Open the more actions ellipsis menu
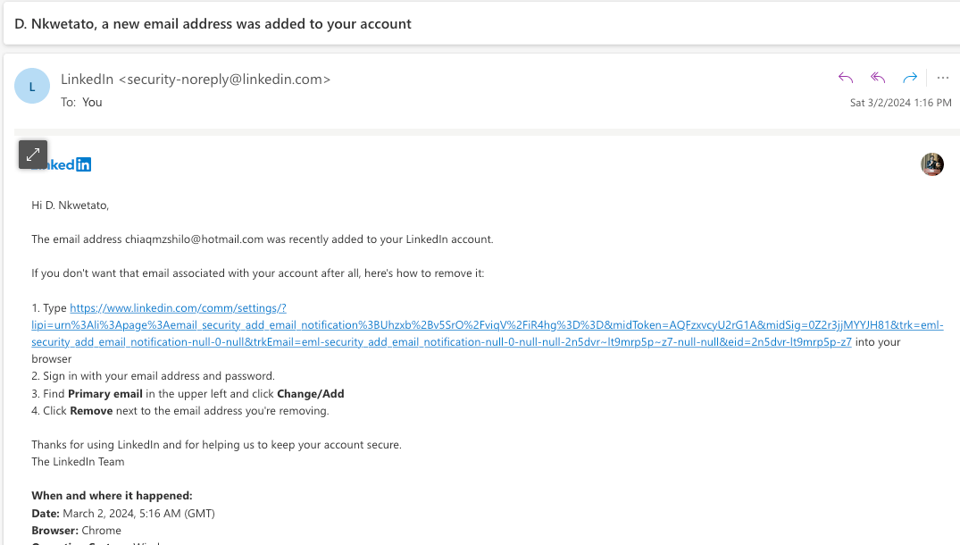This screenshot has width=960, height=545. [x=943, y=78]
